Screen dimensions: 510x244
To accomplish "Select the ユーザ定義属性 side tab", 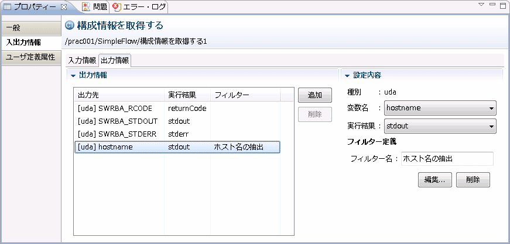I will (x=30, y=57).
